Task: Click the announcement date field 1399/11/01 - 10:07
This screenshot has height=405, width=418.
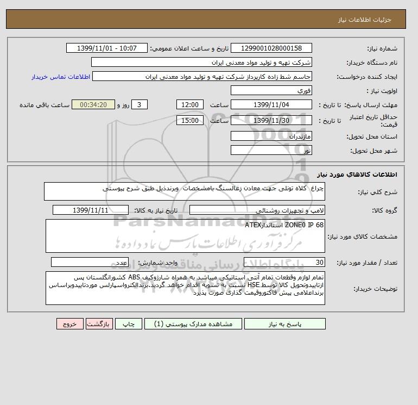Action: click(x=106, y=48)
